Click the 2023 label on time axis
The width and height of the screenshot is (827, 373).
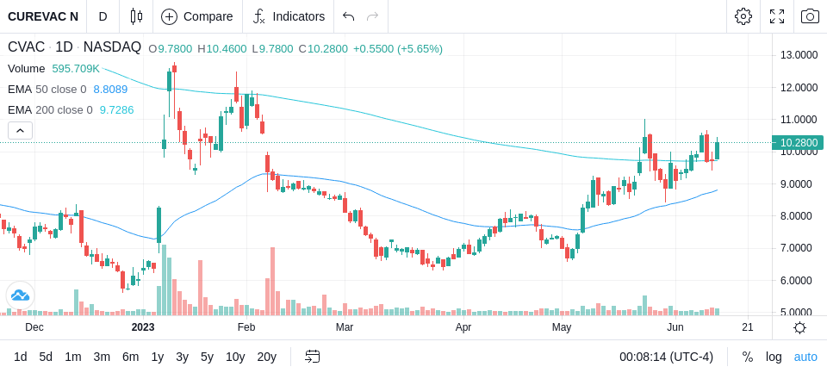[143, 327]
